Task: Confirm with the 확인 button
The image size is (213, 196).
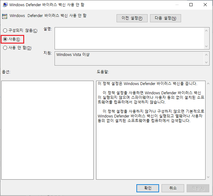Action: coord(148,188)
